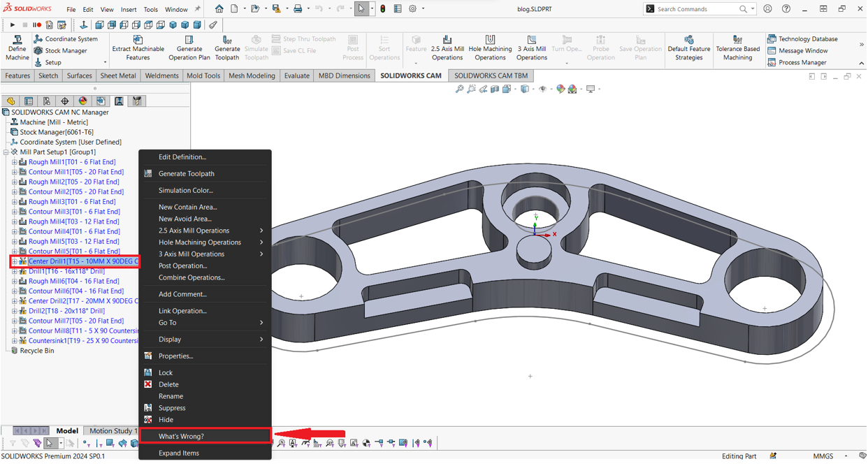The width and height of the screenshot is (868, 466).
Task: Choose Suppress in the context menu
Action: 172,408
